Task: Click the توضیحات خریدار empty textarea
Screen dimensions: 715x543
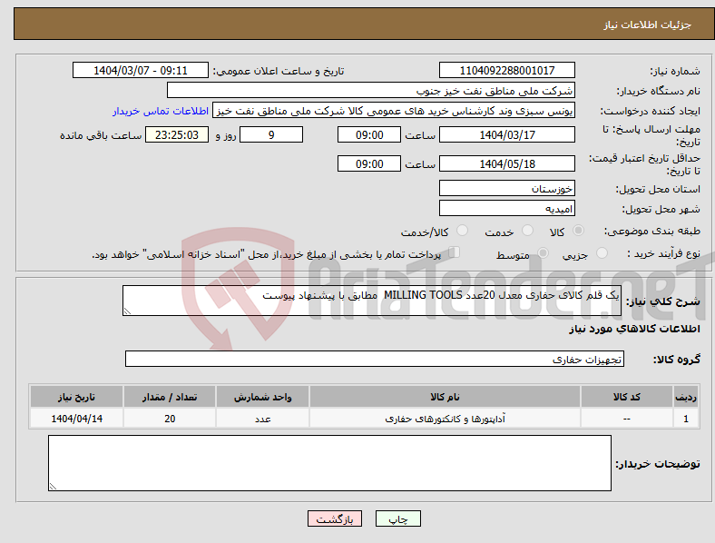Action: (329, 463)
